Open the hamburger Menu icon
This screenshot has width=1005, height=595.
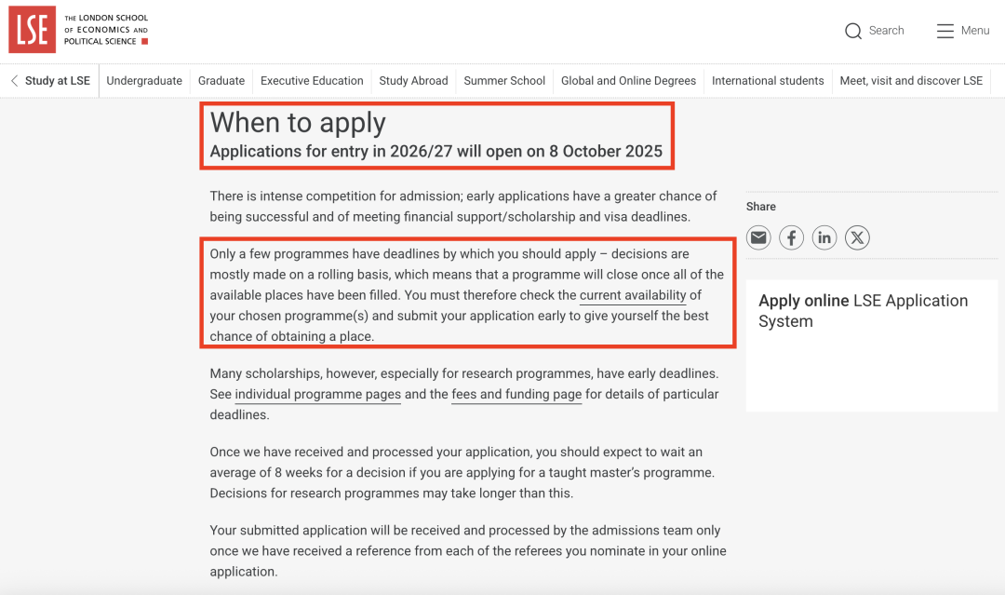(x=945, y=31)
